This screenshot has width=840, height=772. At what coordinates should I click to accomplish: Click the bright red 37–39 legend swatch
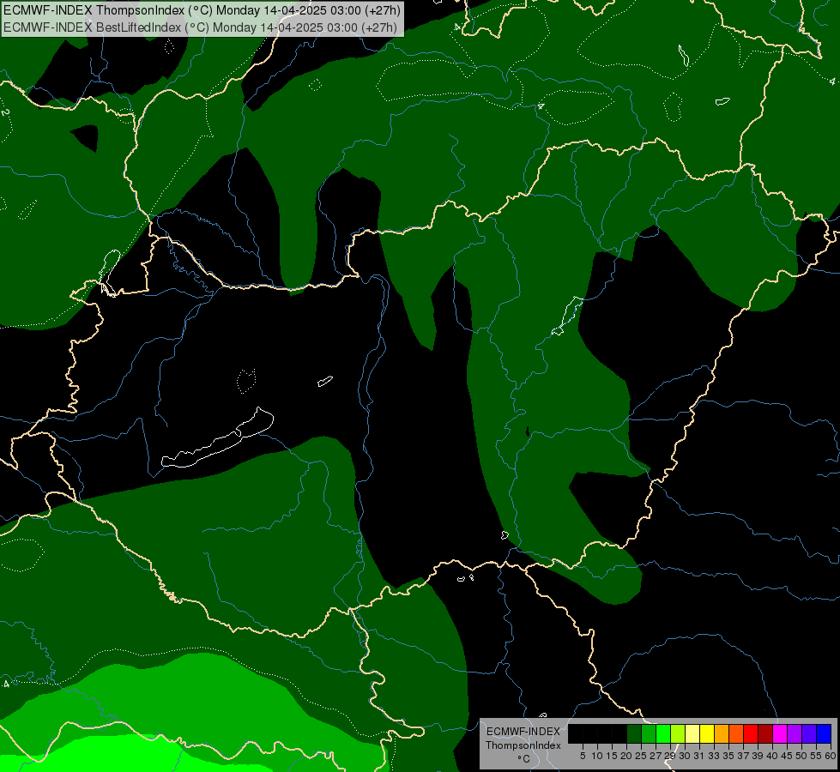click(751, 733)
